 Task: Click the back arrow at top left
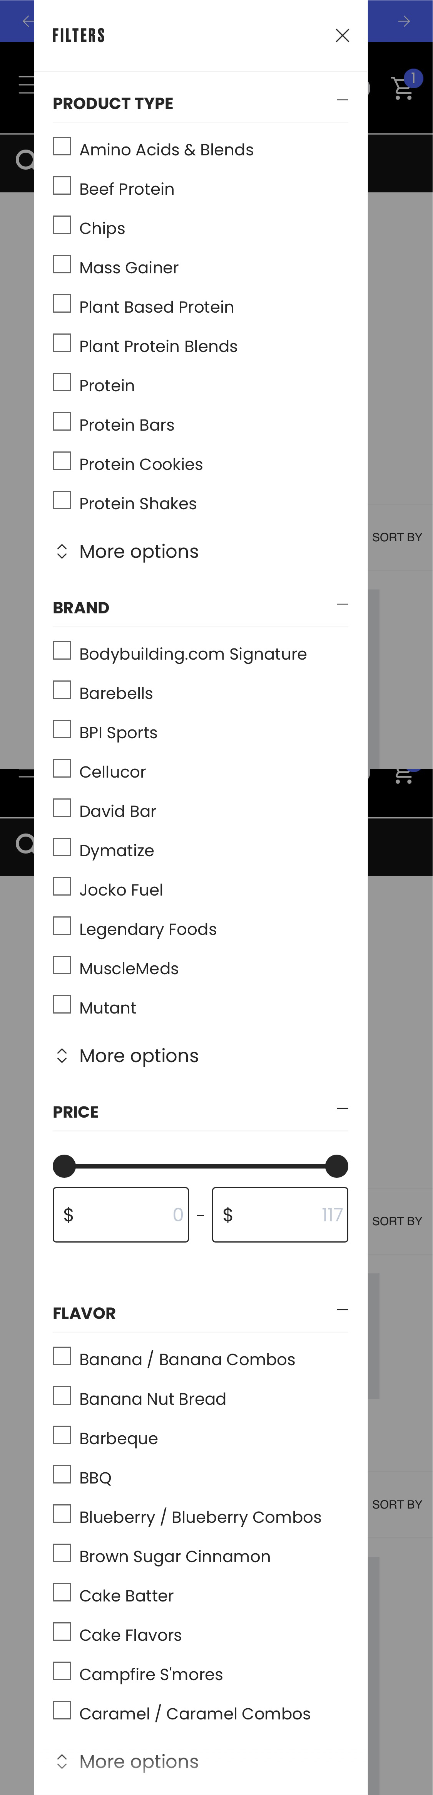click(x=28, y=21)
